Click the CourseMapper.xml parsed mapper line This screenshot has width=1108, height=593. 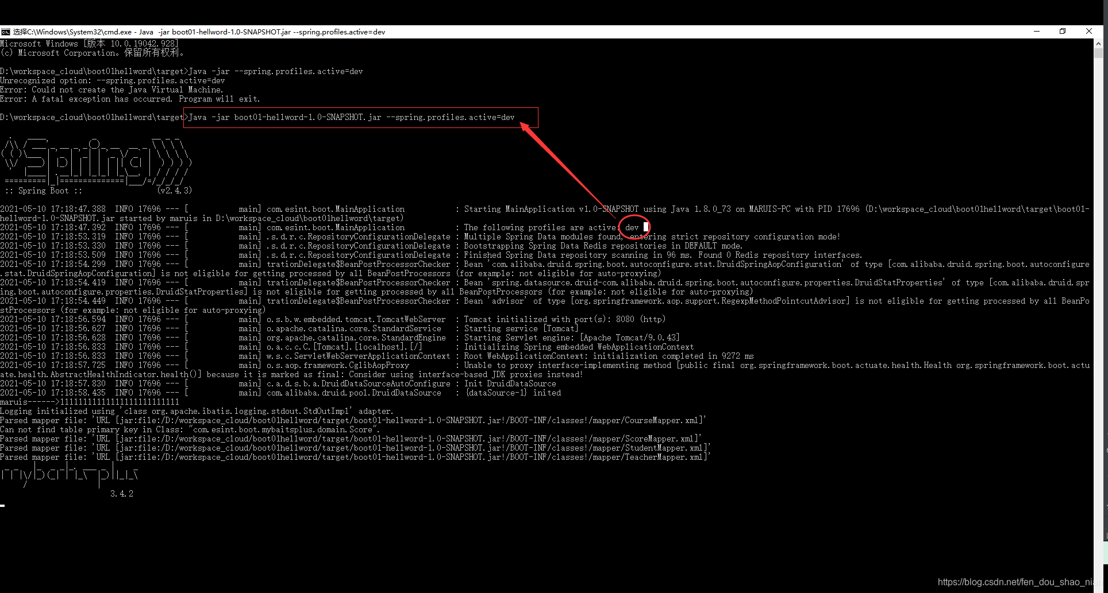pos(353,421)
